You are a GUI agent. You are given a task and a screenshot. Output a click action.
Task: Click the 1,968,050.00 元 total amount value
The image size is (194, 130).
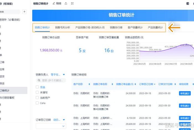point(51,50)
